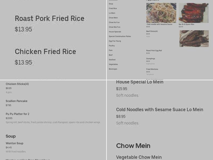Open the Bar-B-Q Spare Ribs photo
The image size is (213, 160).
coord(194,13)
